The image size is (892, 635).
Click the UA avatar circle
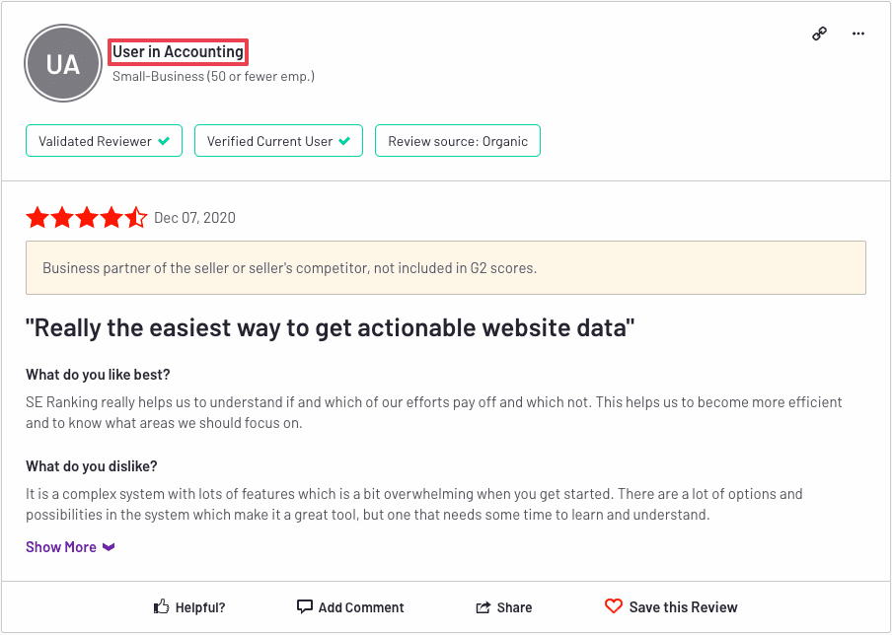(x=62, y=63)
